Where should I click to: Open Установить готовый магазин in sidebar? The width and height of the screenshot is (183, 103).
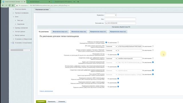pyautogui.click(x=23, y=43)
